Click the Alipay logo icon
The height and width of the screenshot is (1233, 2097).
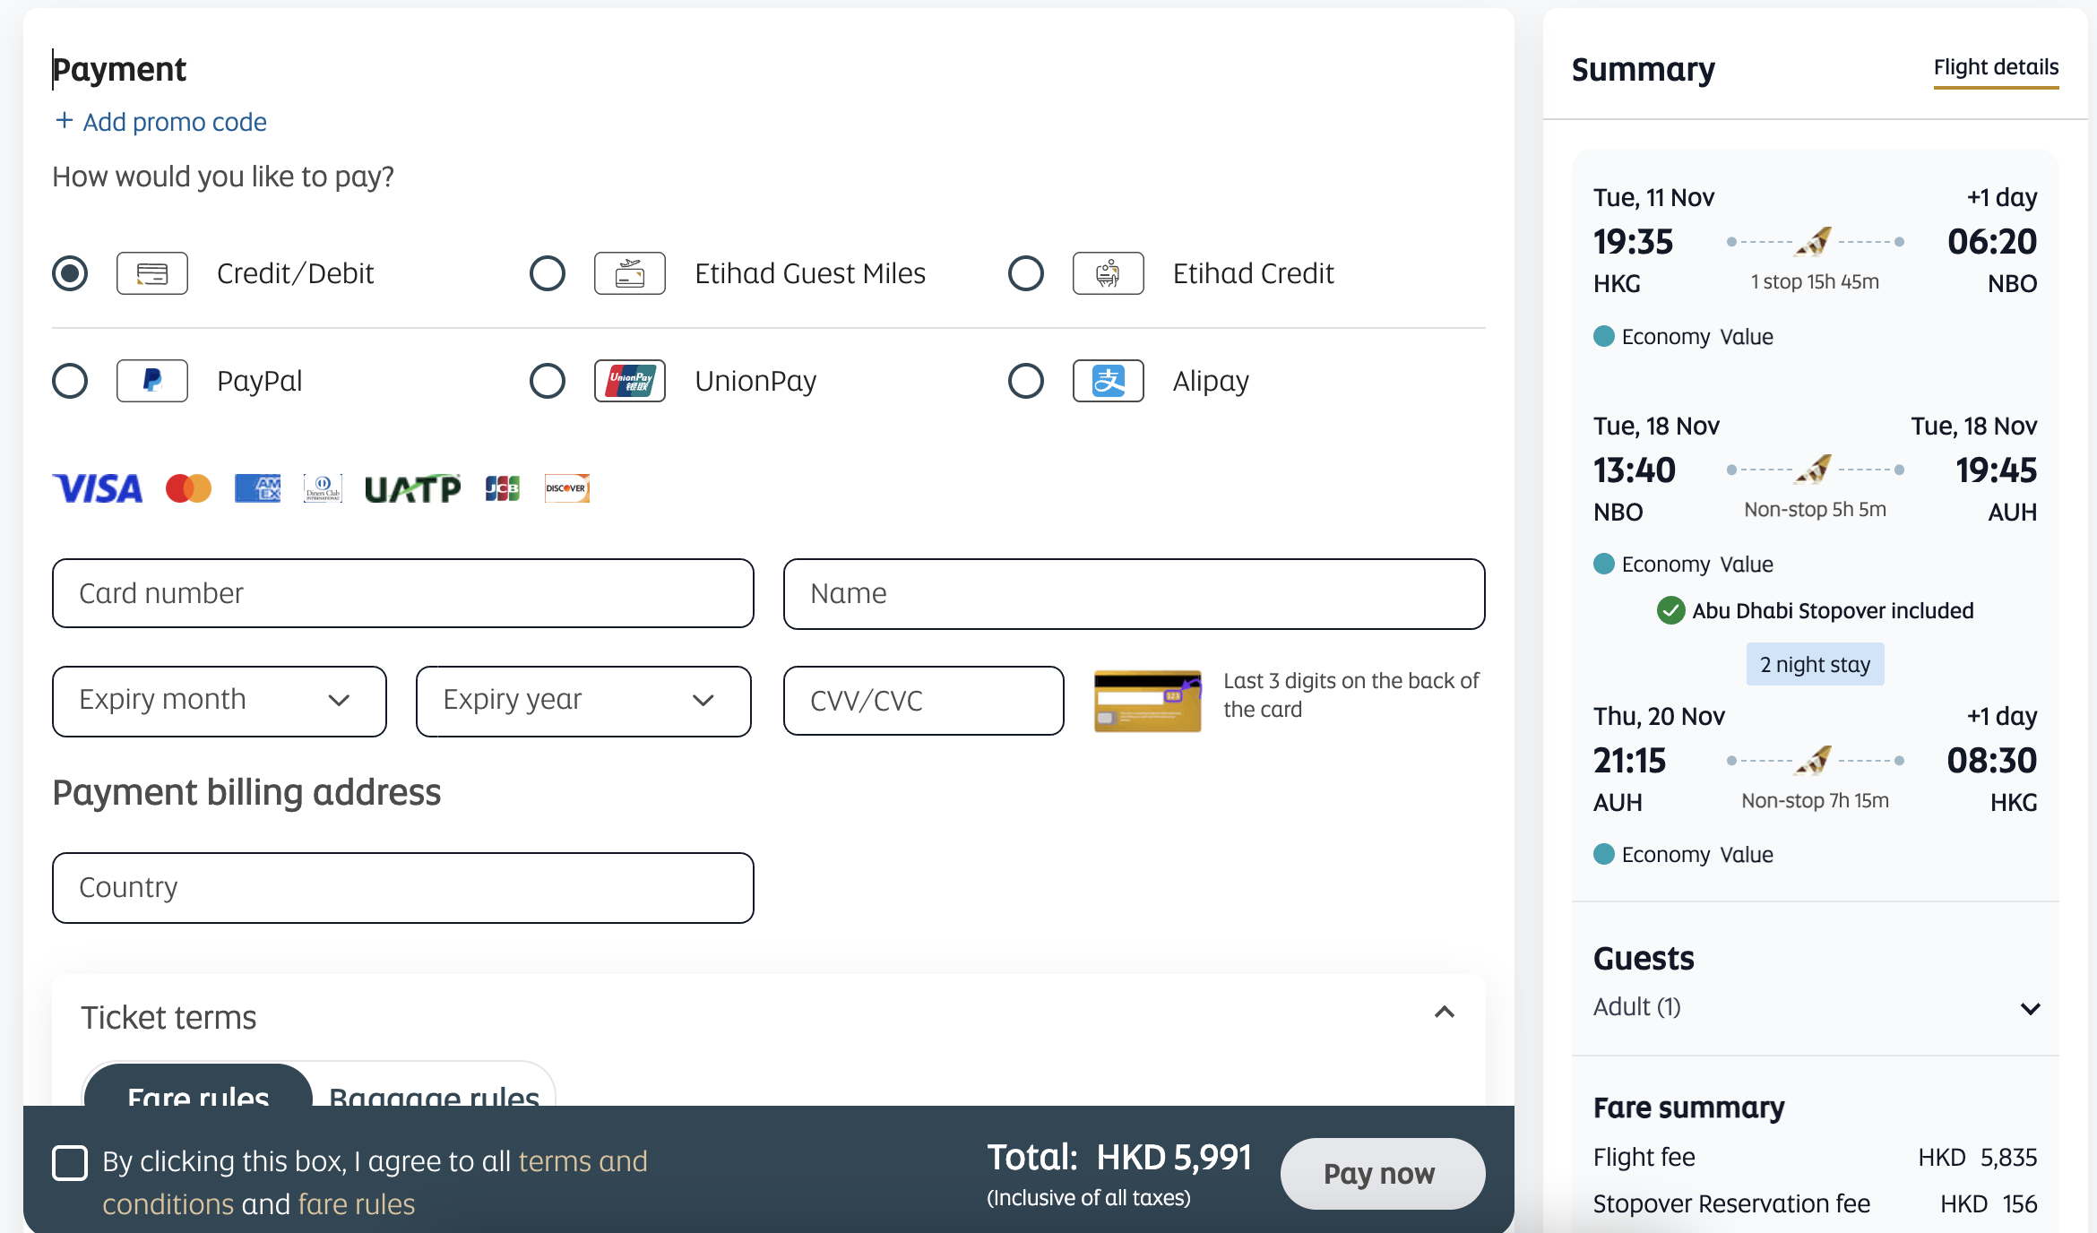1109,381
